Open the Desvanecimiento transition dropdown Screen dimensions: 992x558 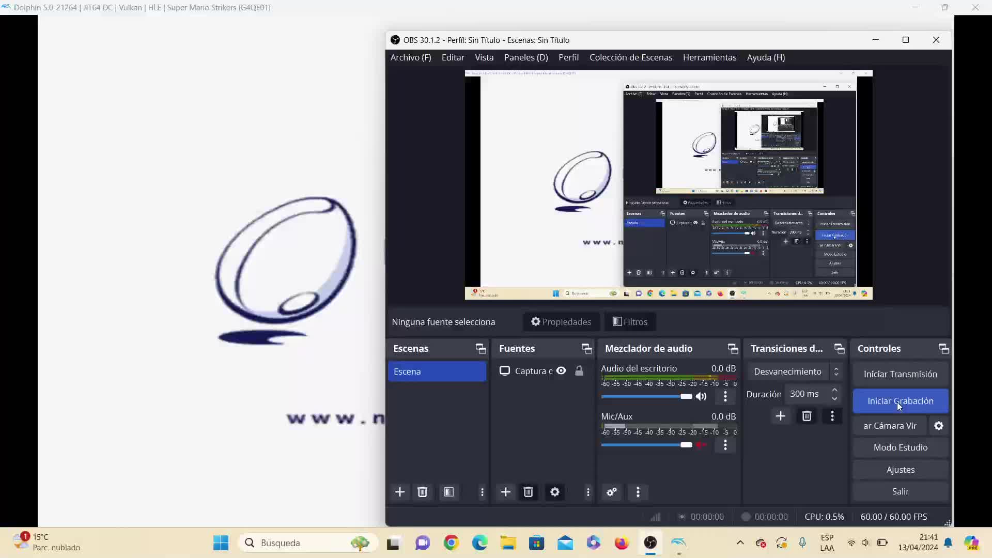[794, 371]
